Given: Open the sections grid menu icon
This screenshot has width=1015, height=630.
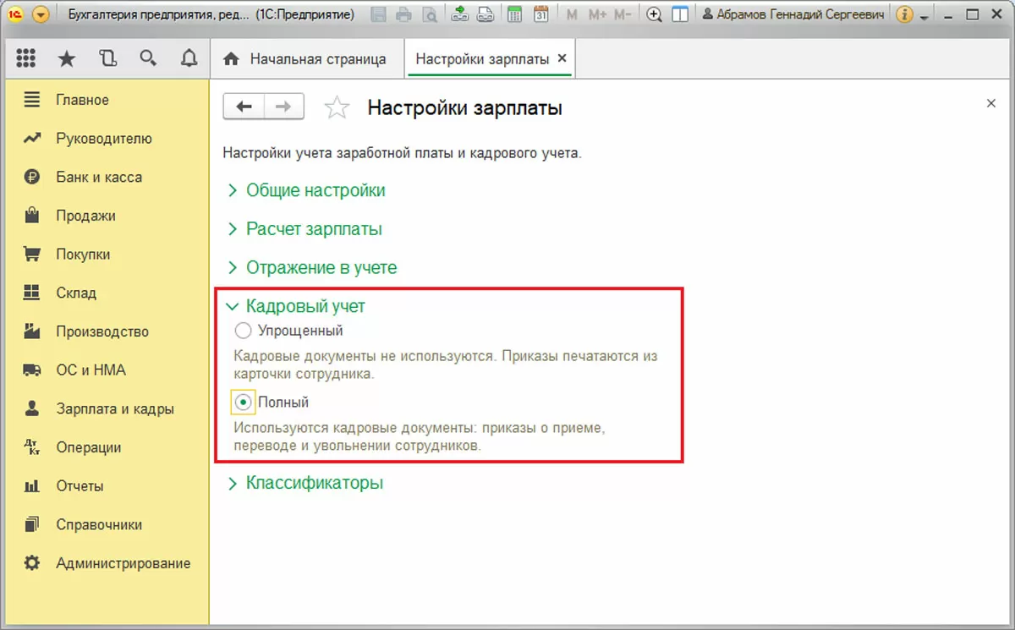Looking at the screenshot, I should 25,58.
